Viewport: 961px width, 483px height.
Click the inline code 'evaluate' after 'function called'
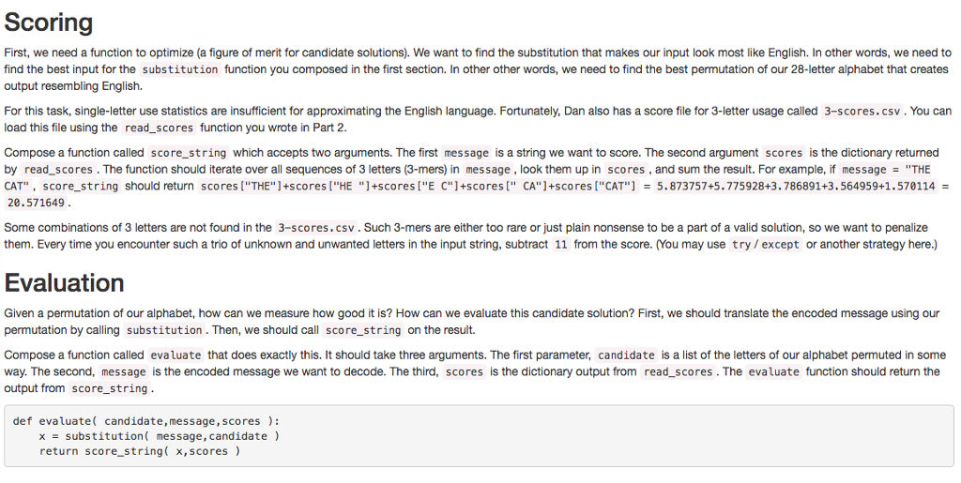(175, 355)
